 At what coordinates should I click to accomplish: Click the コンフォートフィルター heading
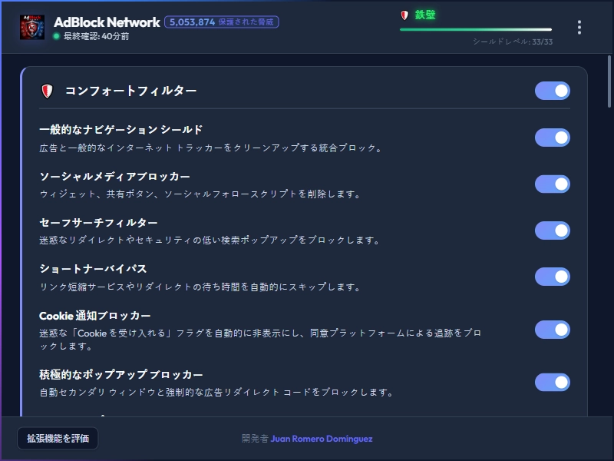[x=130, y=91]
